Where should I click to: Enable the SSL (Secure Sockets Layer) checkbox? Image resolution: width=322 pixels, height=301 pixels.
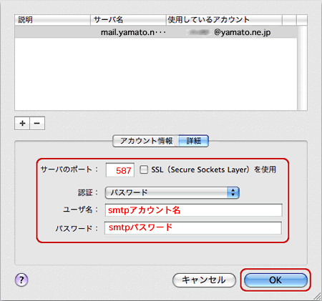click(144, 169)
